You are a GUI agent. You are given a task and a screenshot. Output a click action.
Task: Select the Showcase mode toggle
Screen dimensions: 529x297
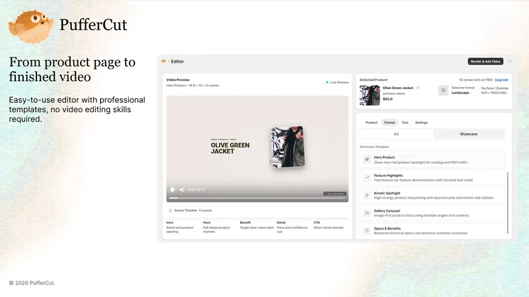469,134
